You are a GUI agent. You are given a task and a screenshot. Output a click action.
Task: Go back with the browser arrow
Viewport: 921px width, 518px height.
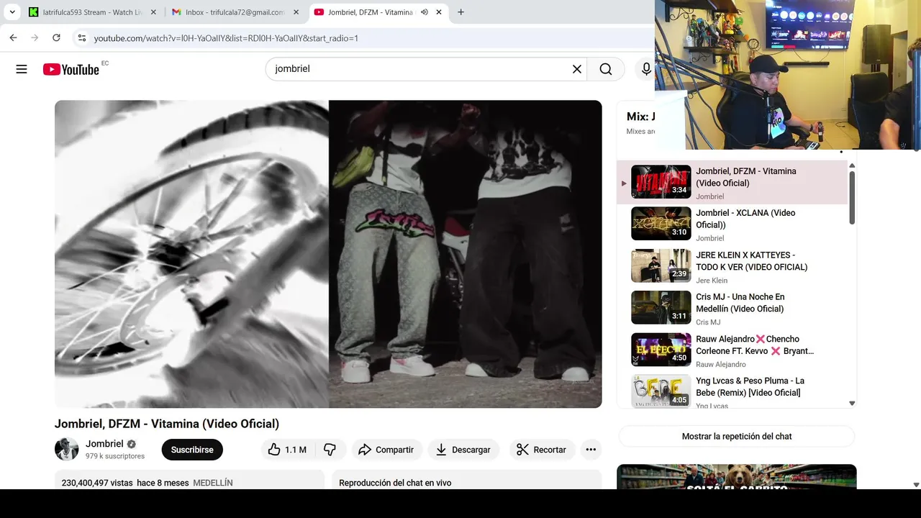tap(13, 37)
